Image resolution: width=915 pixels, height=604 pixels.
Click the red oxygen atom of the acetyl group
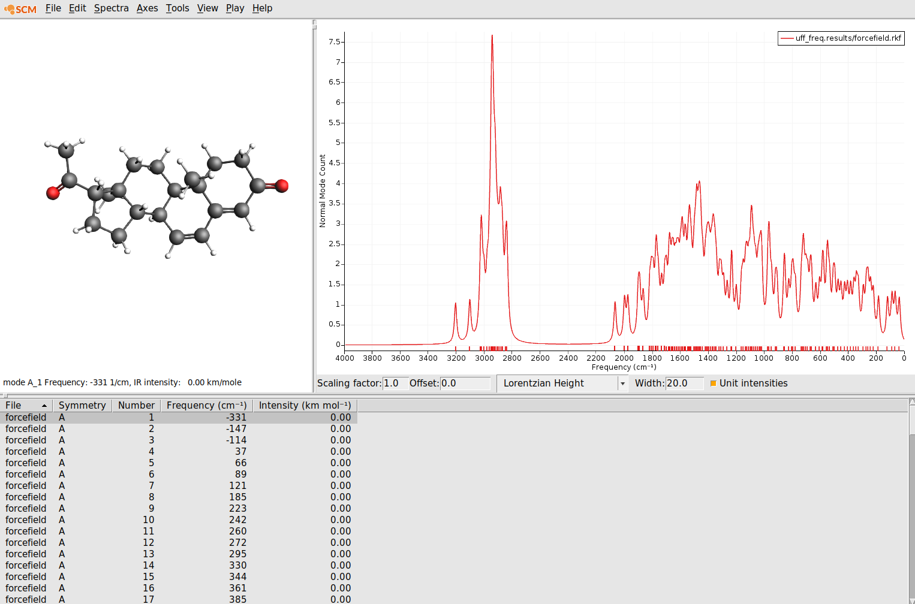(x=53, y=192)
